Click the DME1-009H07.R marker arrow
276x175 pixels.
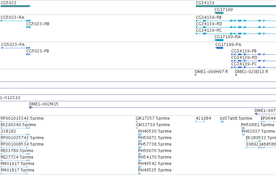196,75
